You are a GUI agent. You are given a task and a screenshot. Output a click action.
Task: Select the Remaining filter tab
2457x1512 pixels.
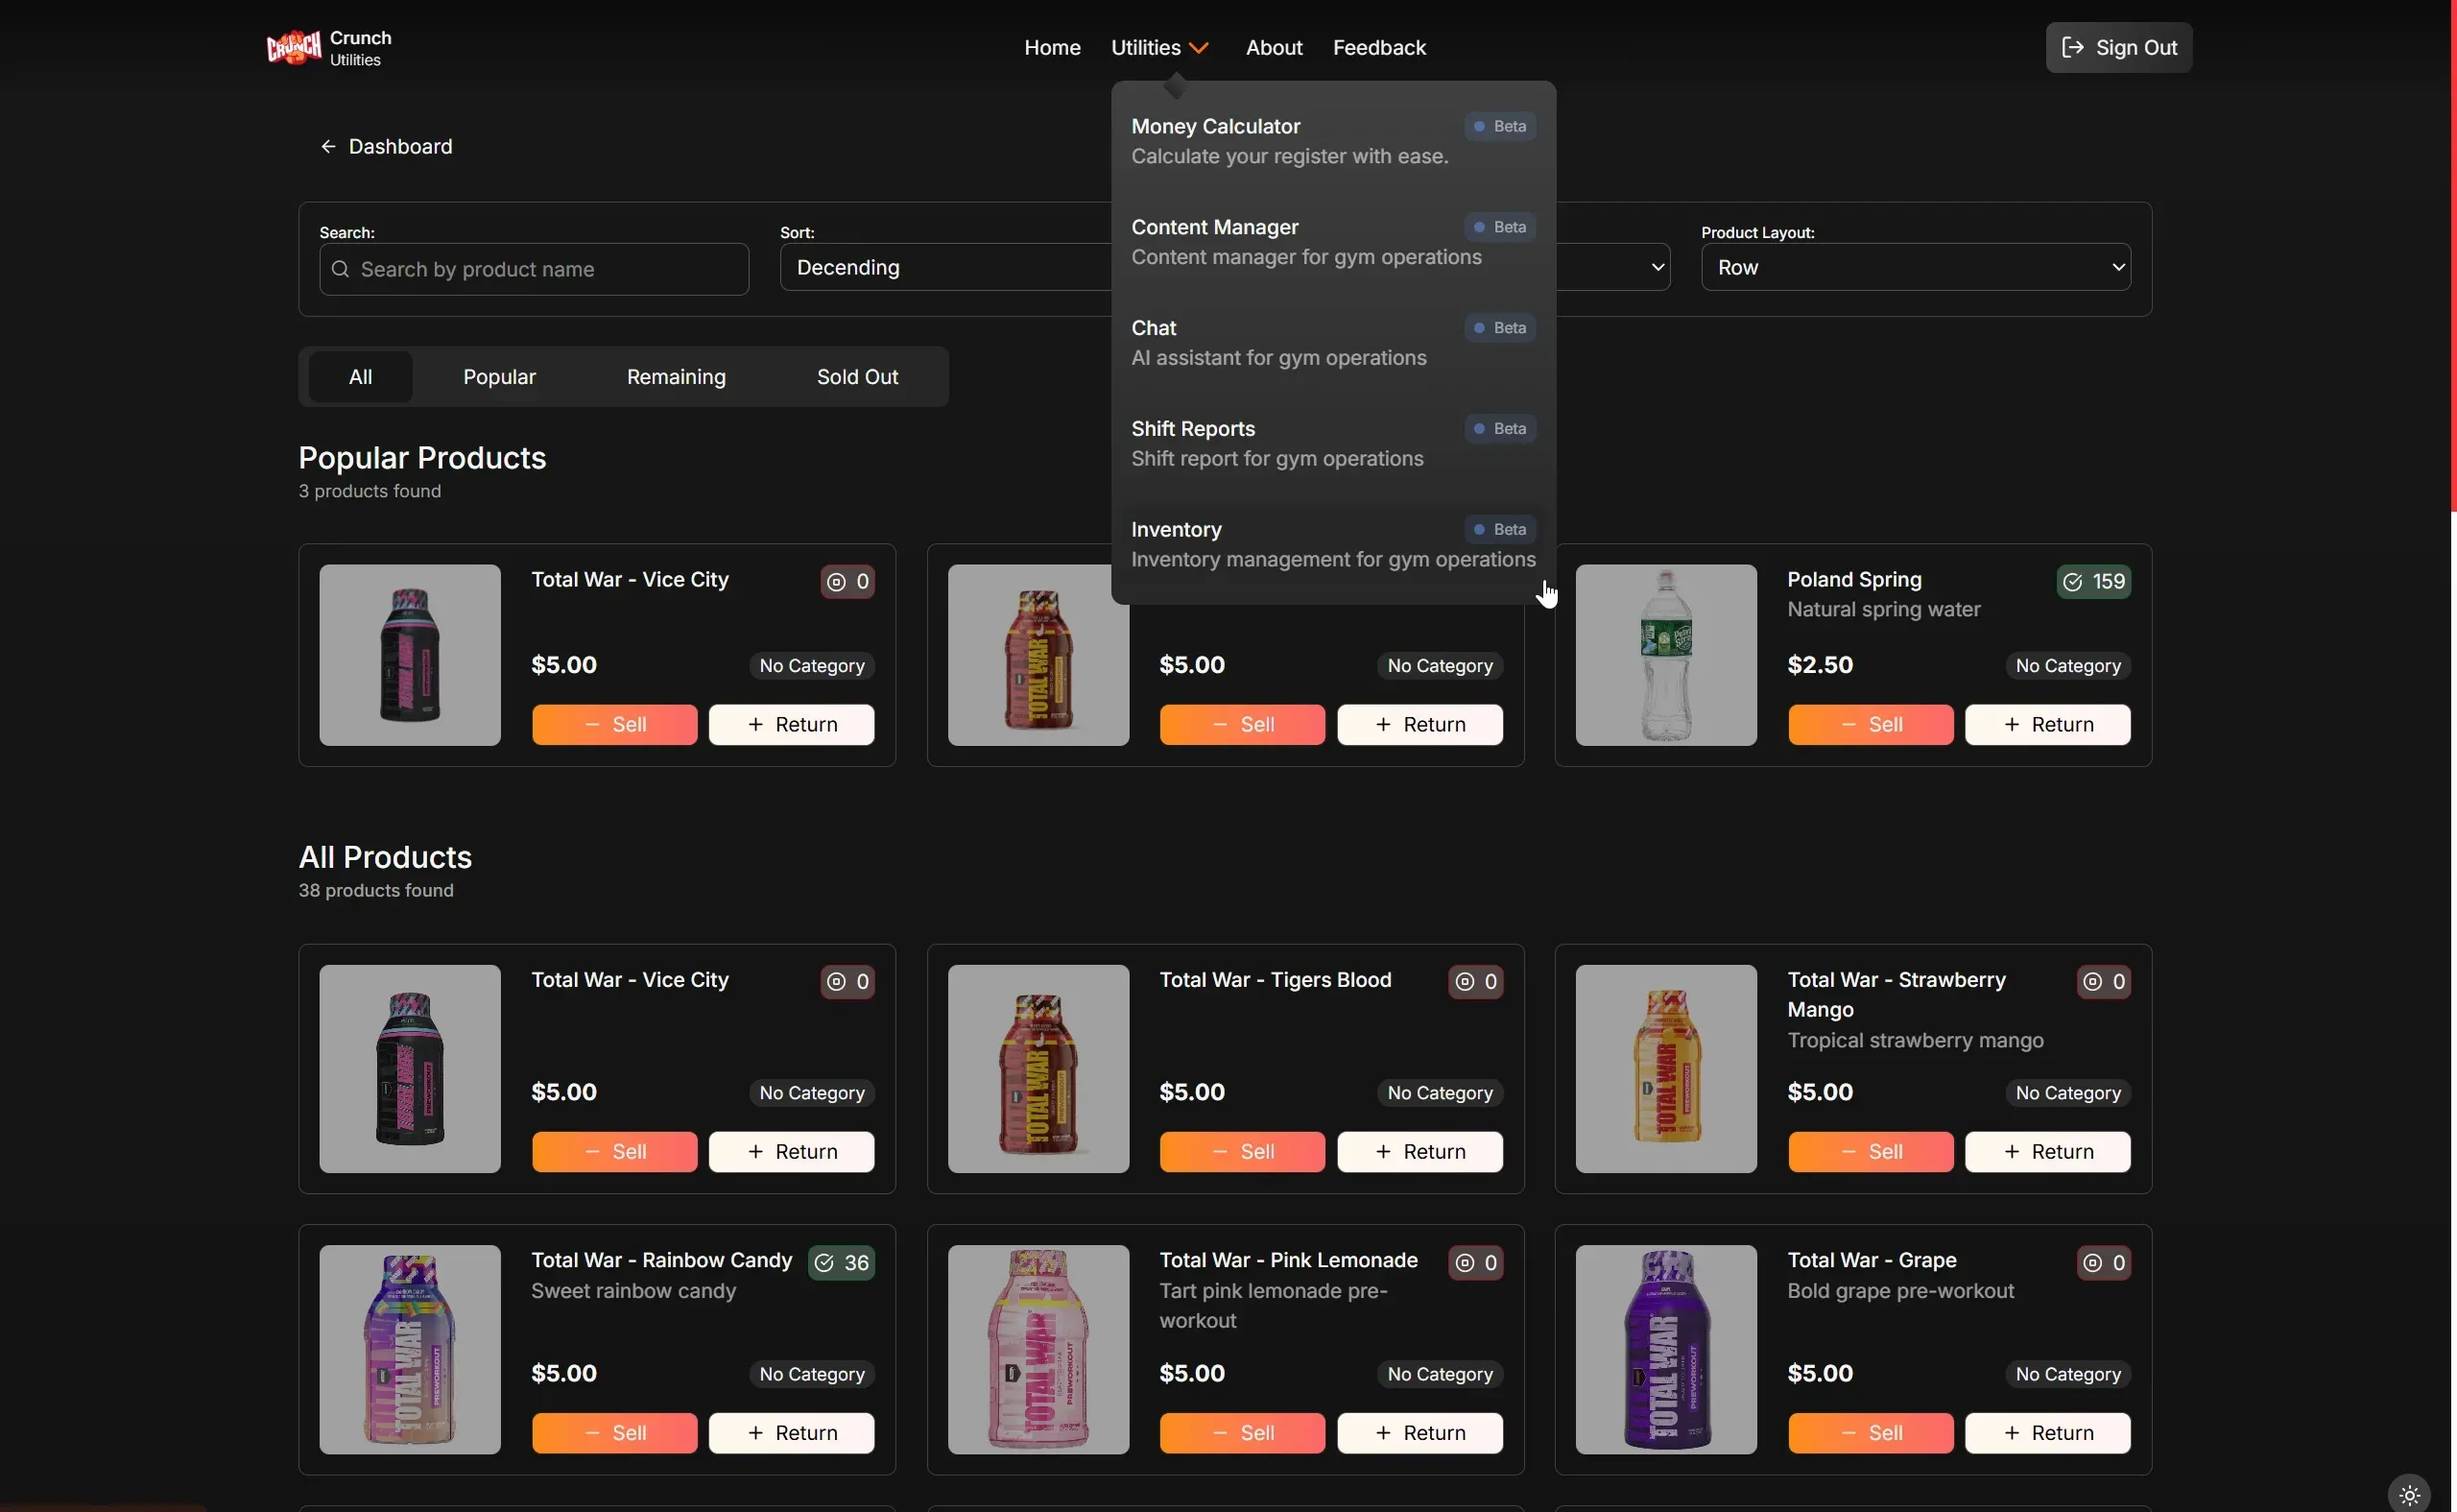pyautogui.click(x=676, y=377)
